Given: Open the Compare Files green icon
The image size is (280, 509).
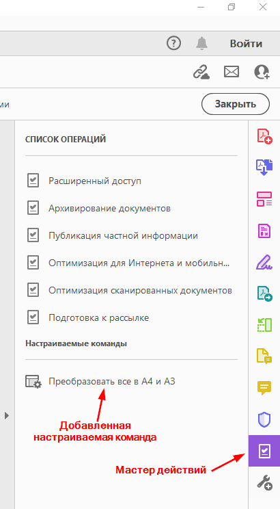Looking at the screenshot, I should [x=264, y=325].
